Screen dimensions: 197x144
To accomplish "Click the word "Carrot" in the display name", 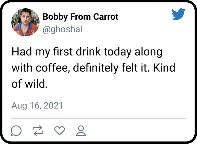I will click(106, 17).
